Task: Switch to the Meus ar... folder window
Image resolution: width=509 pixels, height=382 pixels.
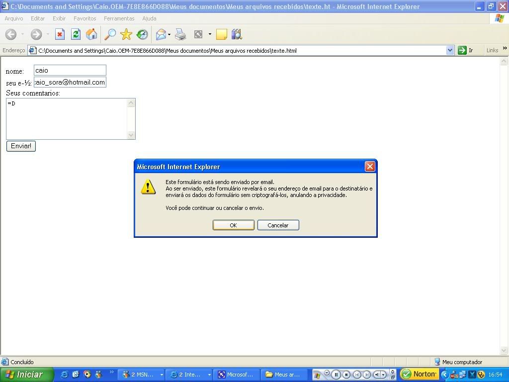Action: point(284,375)
